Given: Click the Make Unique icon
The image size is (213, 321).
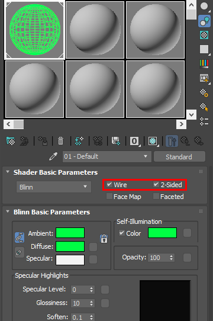Looking at the screenshot, I should click(x=98, y=141).
